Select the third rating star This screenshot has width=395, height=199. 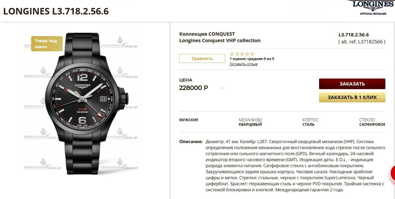[x=242, y=54]
